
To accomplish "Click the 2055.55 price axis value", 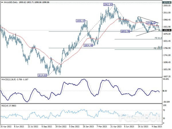I will point(167,5).
